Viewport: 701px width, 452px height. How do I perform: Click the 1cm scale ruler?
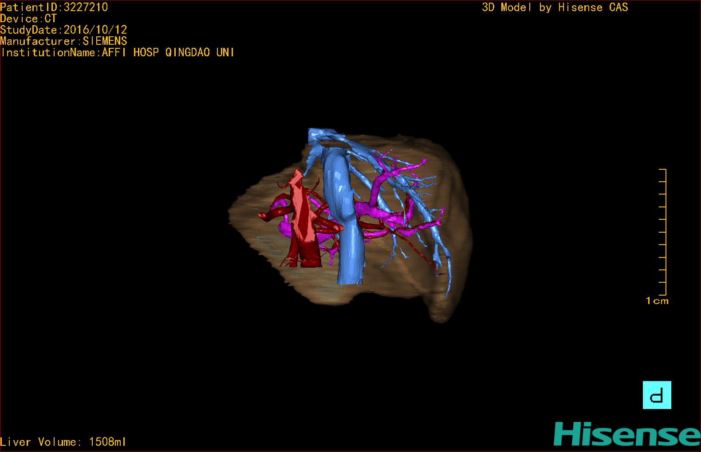coord(662,232)
